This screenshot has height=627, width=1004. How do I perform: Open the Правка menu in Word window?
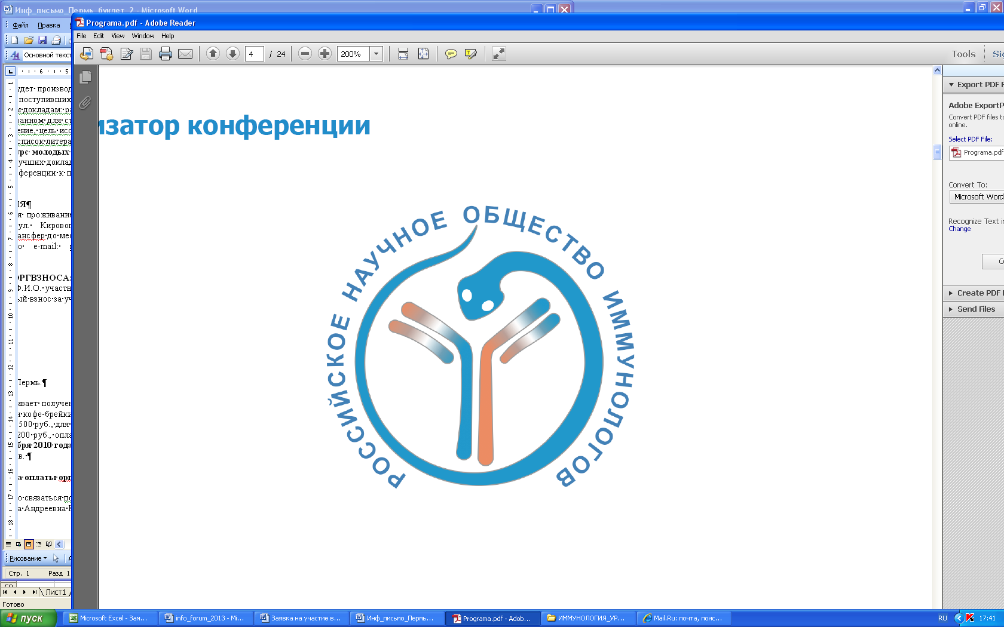(x=48, y=25)
